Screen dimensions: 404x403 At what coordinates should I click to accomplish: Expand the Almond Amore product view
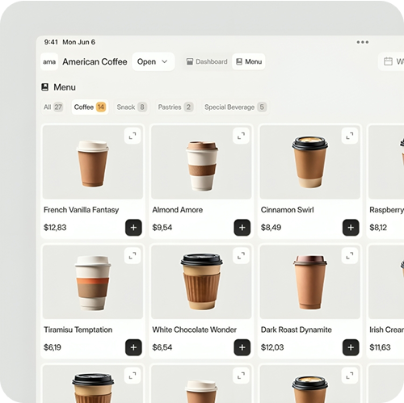pyautogui.click(x=241, y=136)
